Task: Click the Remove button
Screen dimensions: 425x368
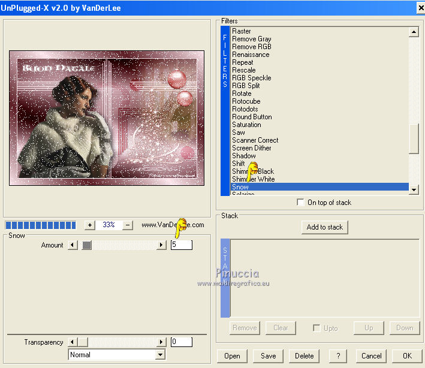Action: (245, 328)
